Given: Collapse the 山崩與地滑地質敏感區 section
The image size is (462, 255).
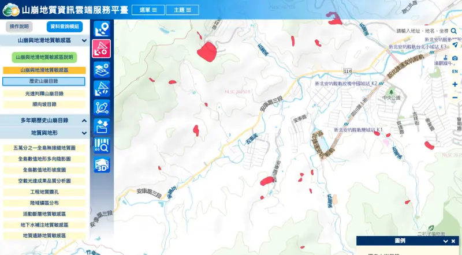Looking at the screenshot, I should point(84,41).
